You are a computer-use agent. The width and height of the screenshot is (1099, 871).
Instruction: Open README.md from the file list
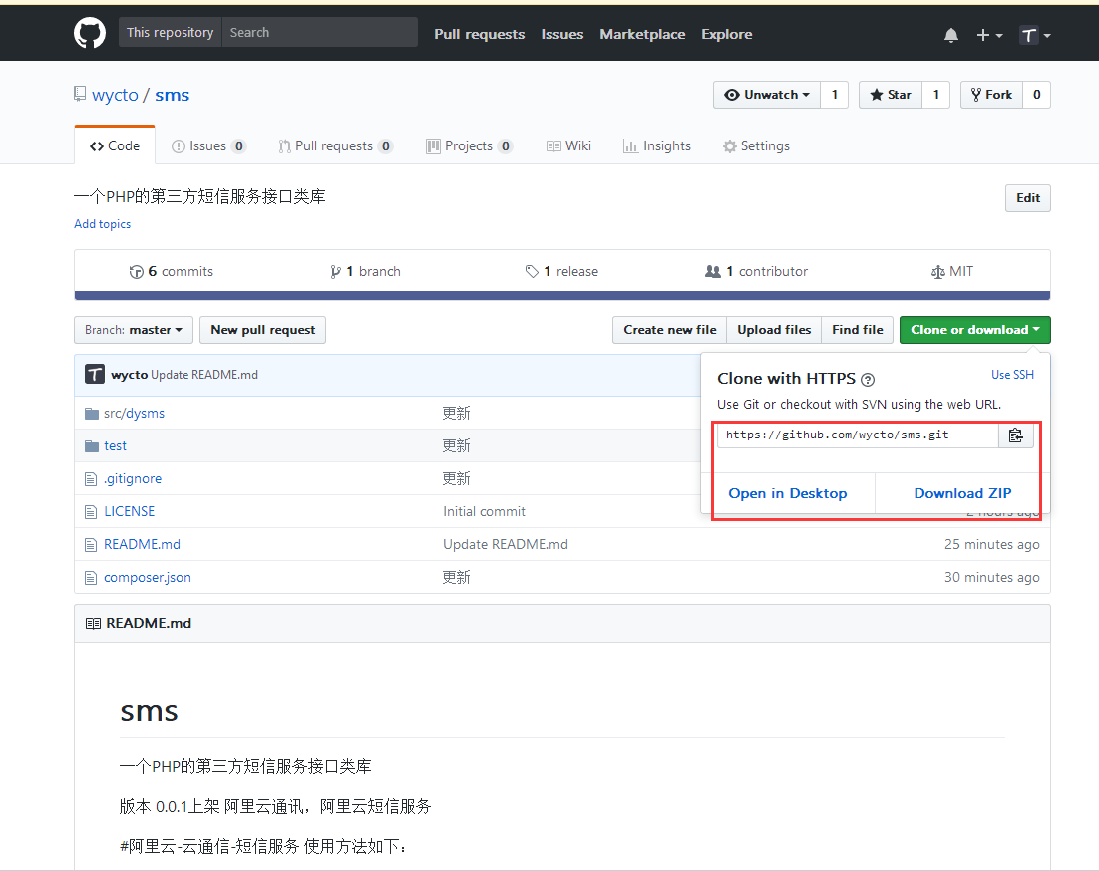pyautogui.click(x=142, y=545)
